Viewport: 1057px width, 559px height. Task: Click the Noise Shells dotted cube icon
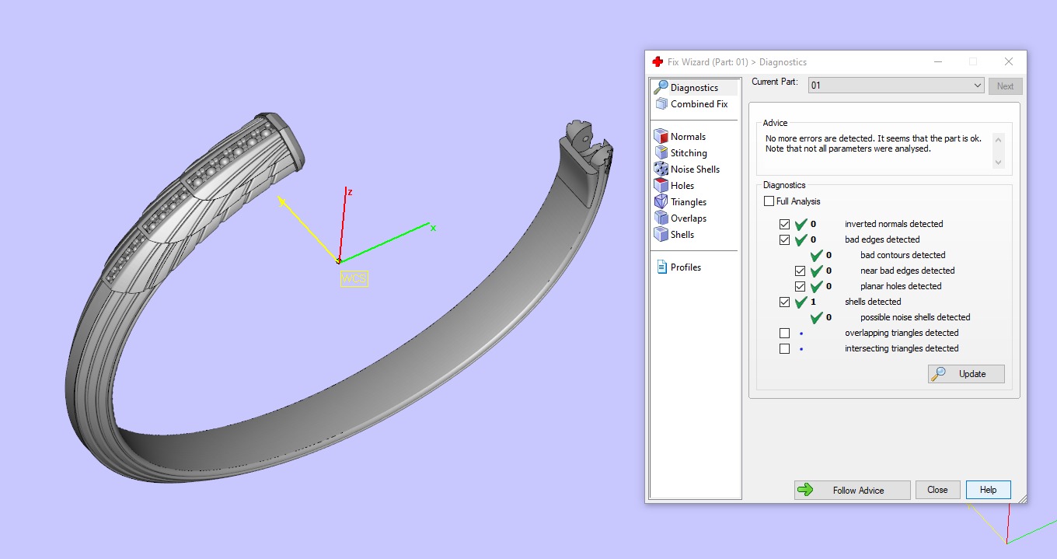(x=661, y=169)
